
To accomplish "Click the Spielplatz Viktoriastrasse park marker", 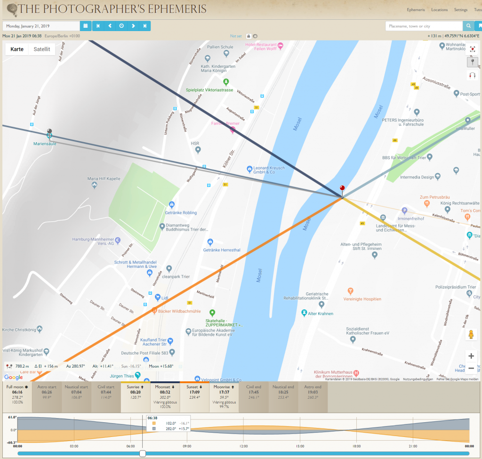I will click(226, 82).
